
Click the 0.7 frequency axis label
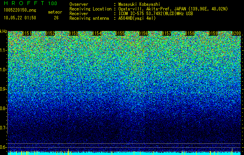tap(3, 128)
